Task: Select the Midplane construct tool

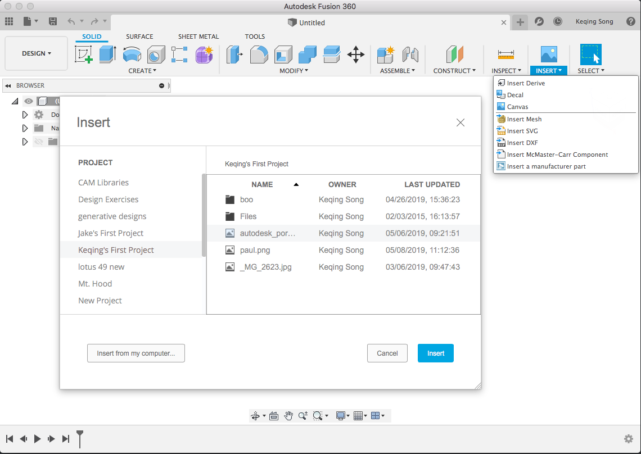Action: pos(454,55)
